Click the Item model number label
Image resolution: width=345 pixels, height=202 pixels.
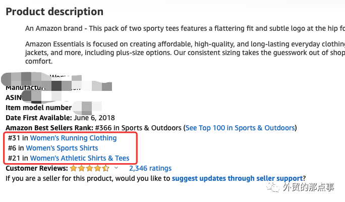pos(39,108)
